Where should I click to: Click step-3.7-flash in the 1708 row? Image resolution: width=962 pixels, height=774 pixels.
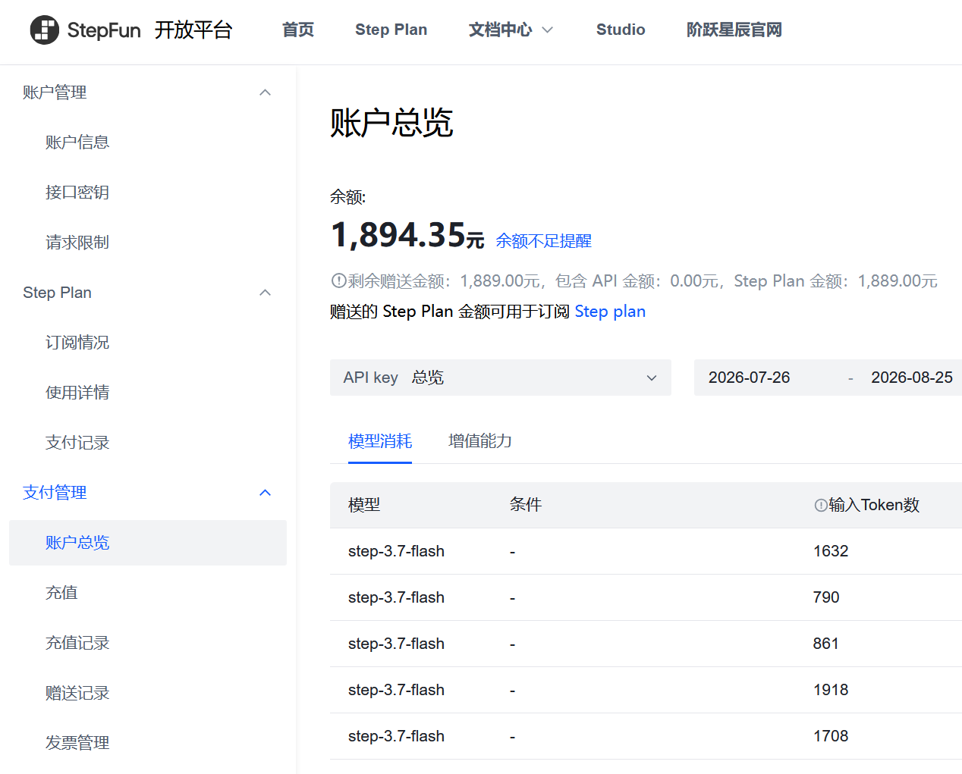(396, 736)
